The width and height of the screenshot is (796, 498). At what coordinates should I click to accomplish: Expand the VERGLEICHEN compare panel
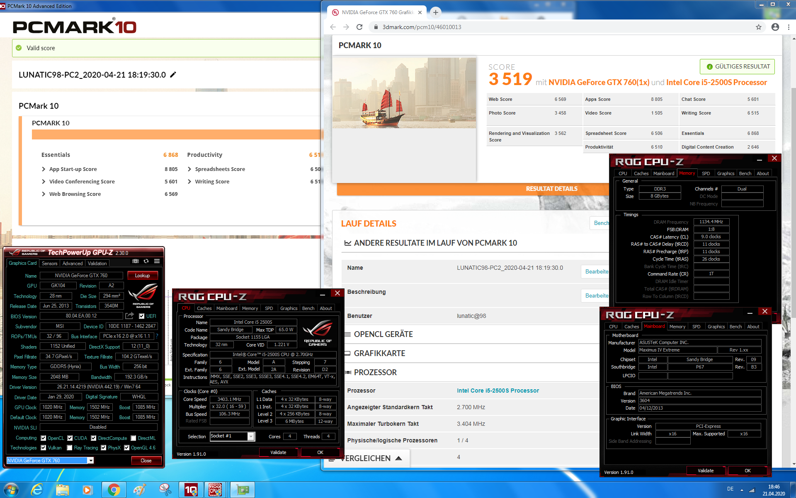[x=366, y=458]
